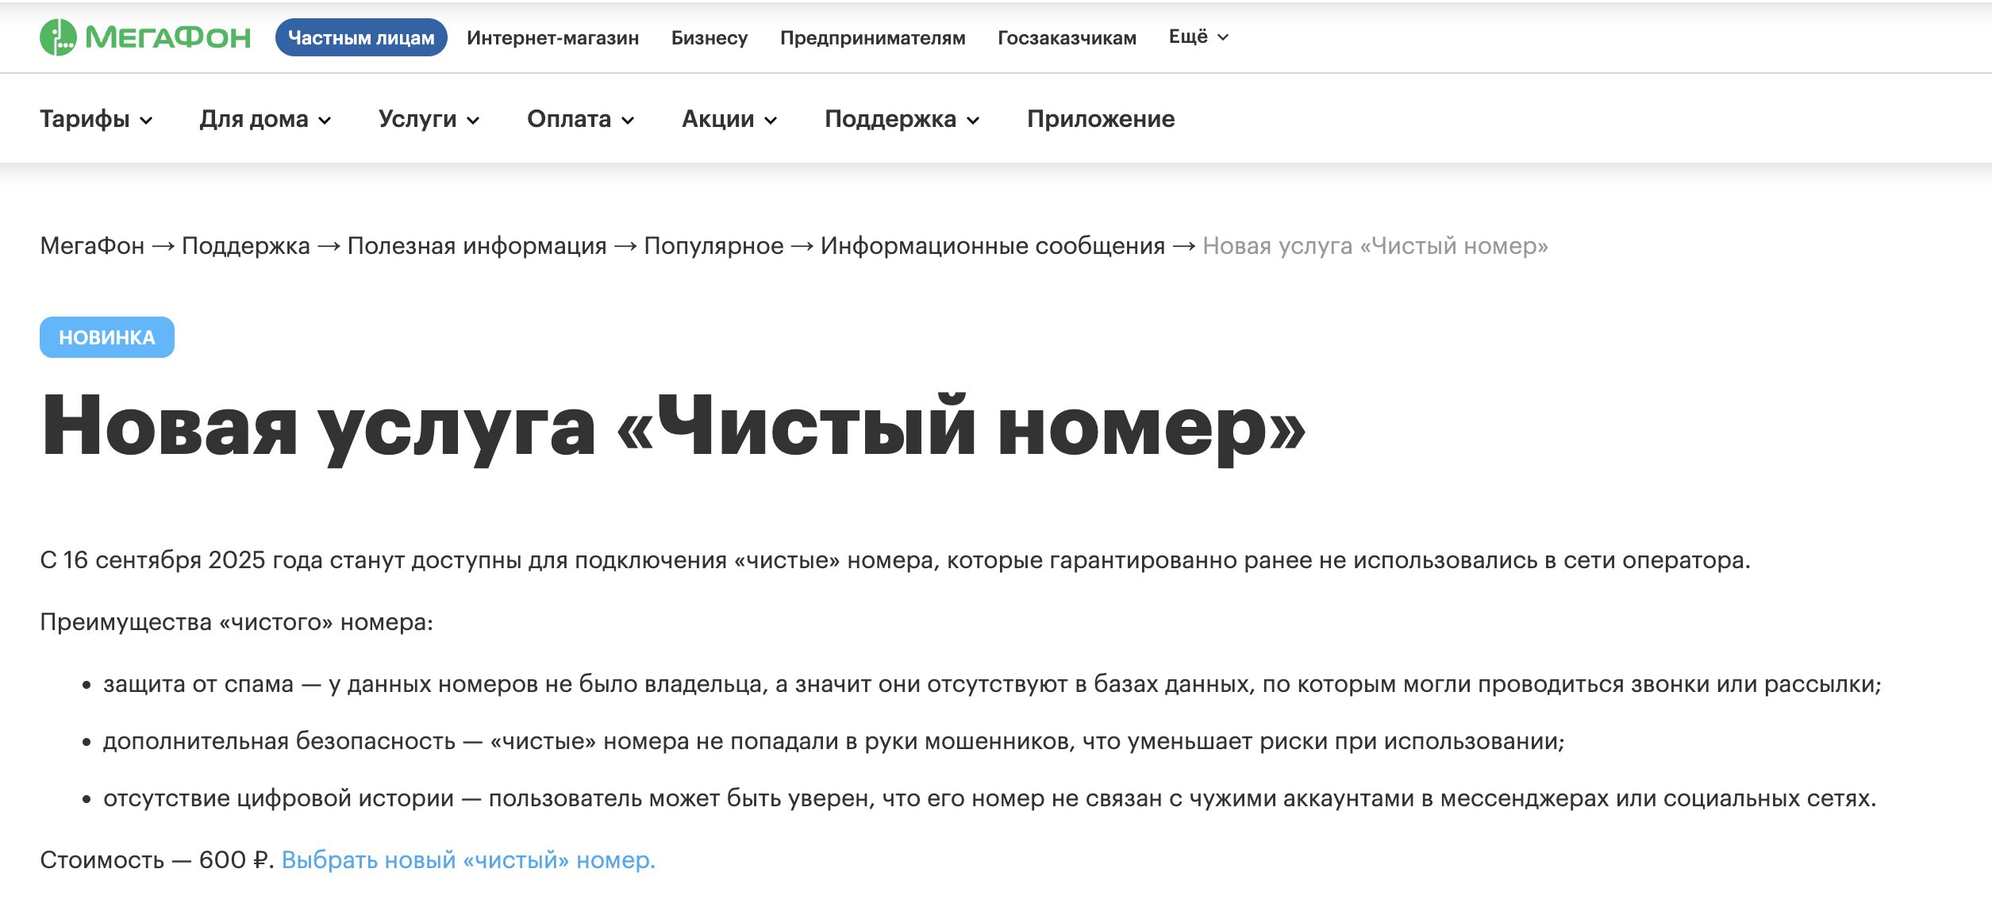Click the bullet about дополнительная безопасность
The height and width of the screenshot is (911, 1992).
(833, 741)
